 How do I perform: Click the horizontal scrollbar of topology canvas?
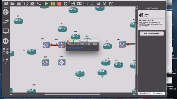72,94
